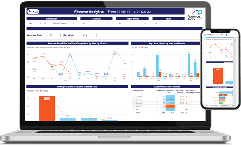Click the dark triangle in Total row
The width and height of the screenshot is (241, 147).
pyautogui.click(x=186, y=113)
